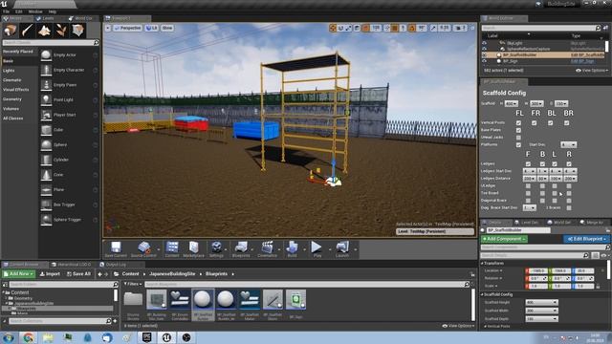
Task: Select the Player Start placement item
Action: pyautogui.click(x=69, y=115)
